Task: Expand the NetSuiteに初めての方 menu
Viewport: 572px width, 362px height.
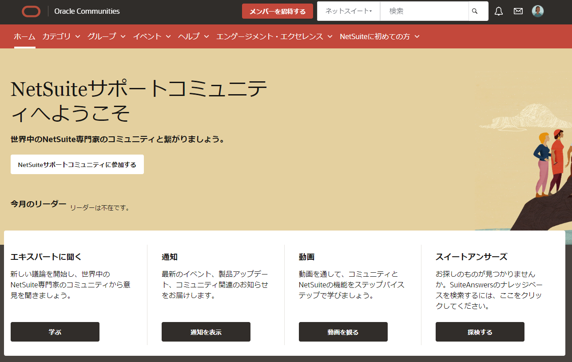Action: click(x=380, y=36)
